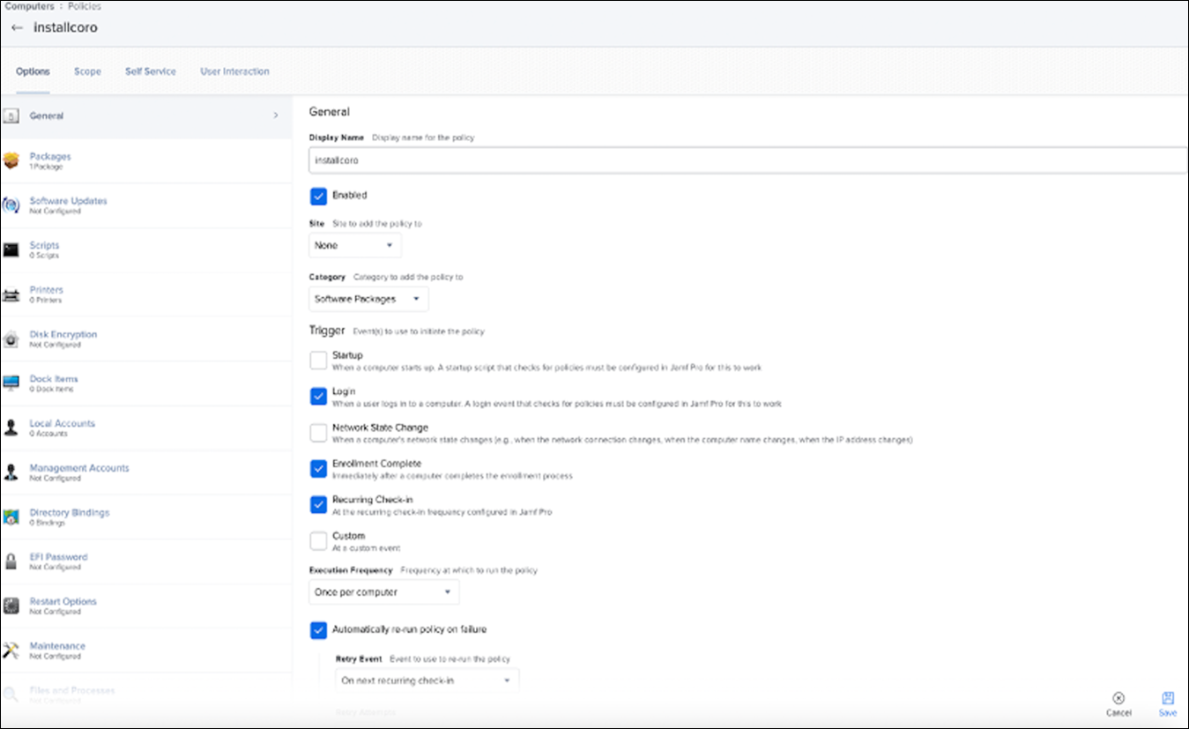Click the Printers icon in sidebar
Screen dimensions: 1189x729
click(11, 294)
